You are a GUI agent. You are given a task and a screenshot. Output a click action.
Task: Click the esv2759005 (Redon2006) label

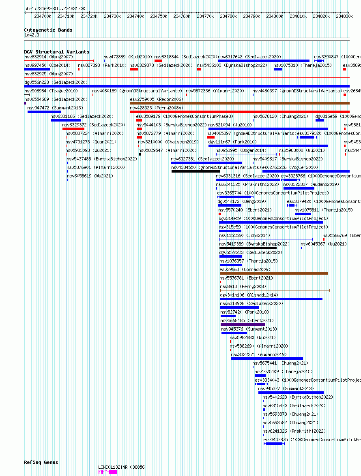pos(157,99)
